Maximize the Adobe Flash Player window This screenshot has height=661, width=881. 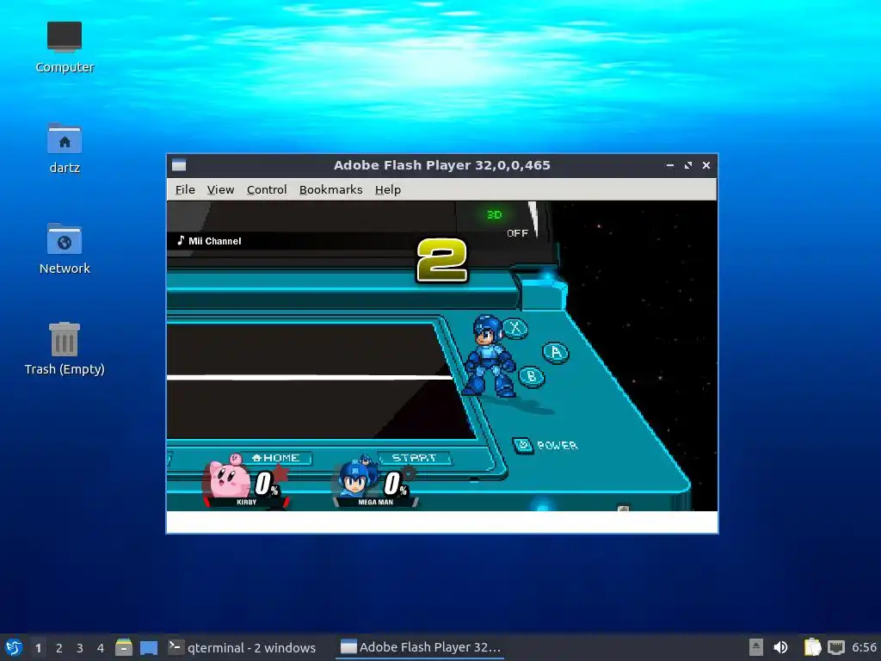(x=687, y=165)
